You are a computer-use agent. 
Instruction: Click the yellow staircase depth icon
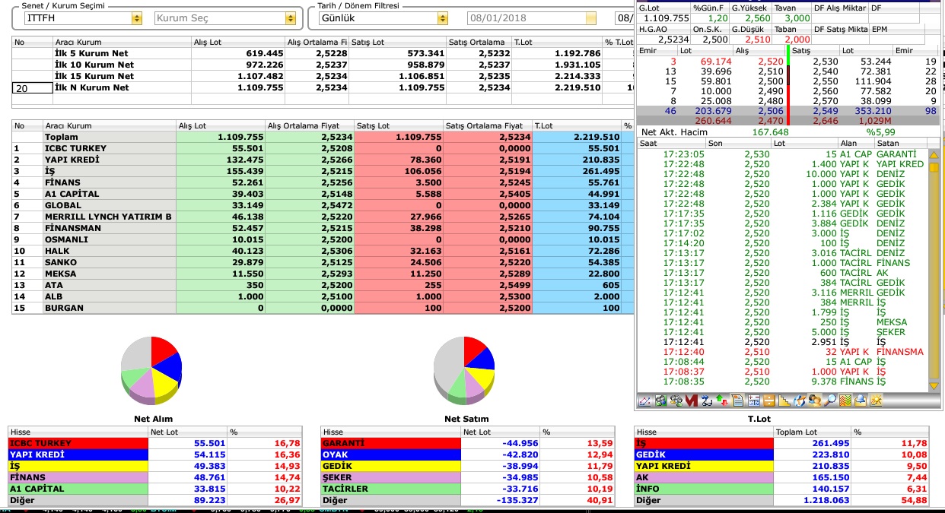[x=783, y=401]
